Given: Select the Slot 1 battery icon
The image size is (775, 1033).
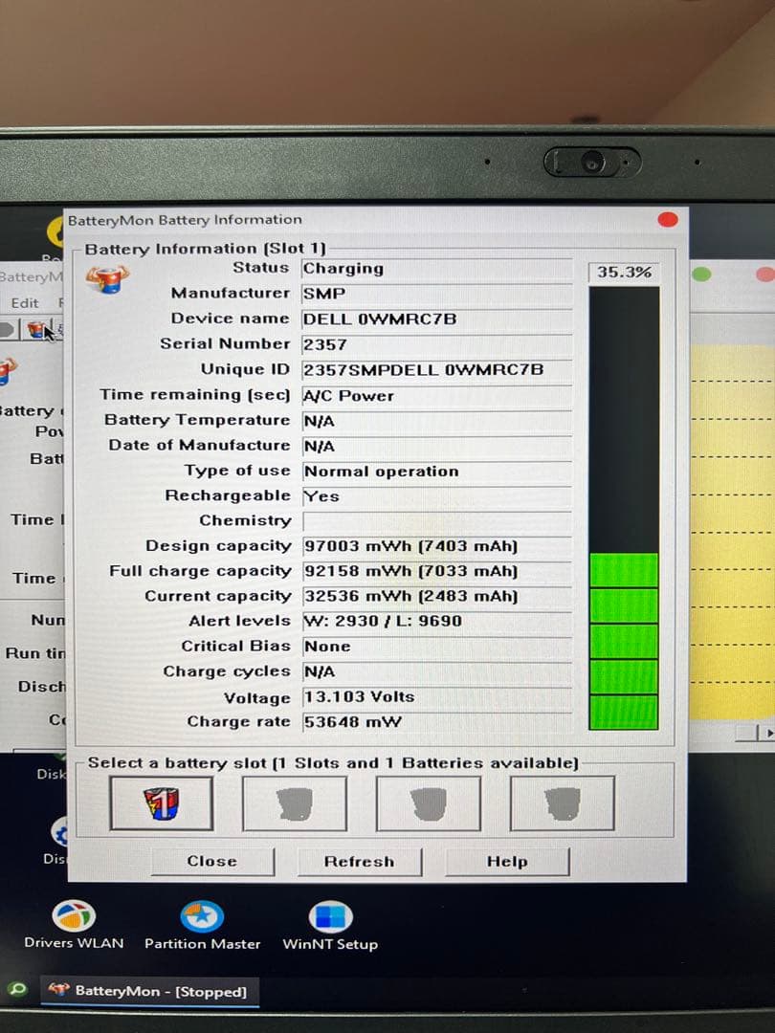Looking at the screenshot, I should click(161, 803).
